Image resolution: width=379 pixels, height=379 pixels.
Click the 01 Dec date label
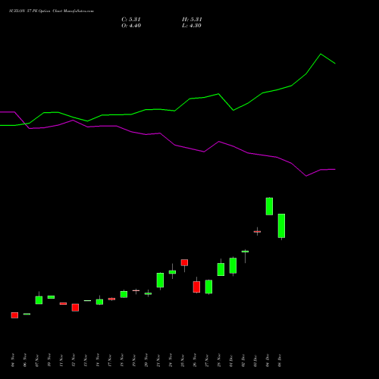pos(231,360)
